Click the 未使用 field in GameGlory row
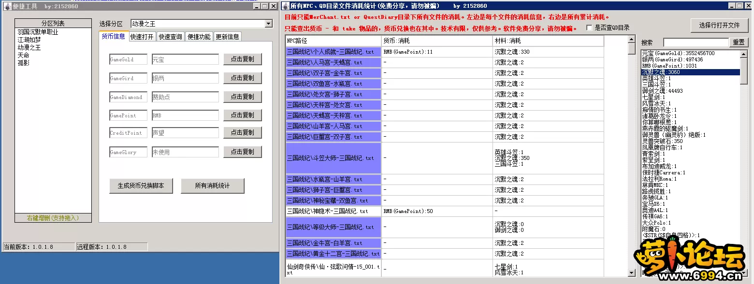 click(x=185, y=152)
